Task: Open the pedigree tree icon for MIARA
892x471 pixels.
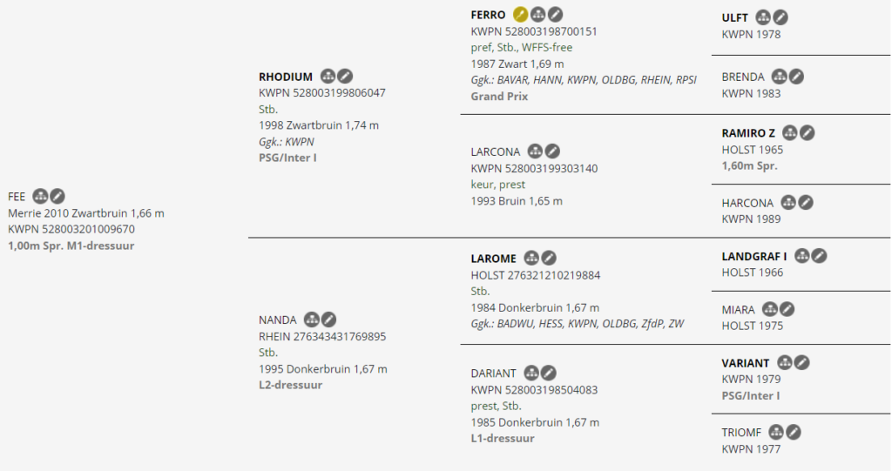Action: pyautogui.click(x=770, y=309)
